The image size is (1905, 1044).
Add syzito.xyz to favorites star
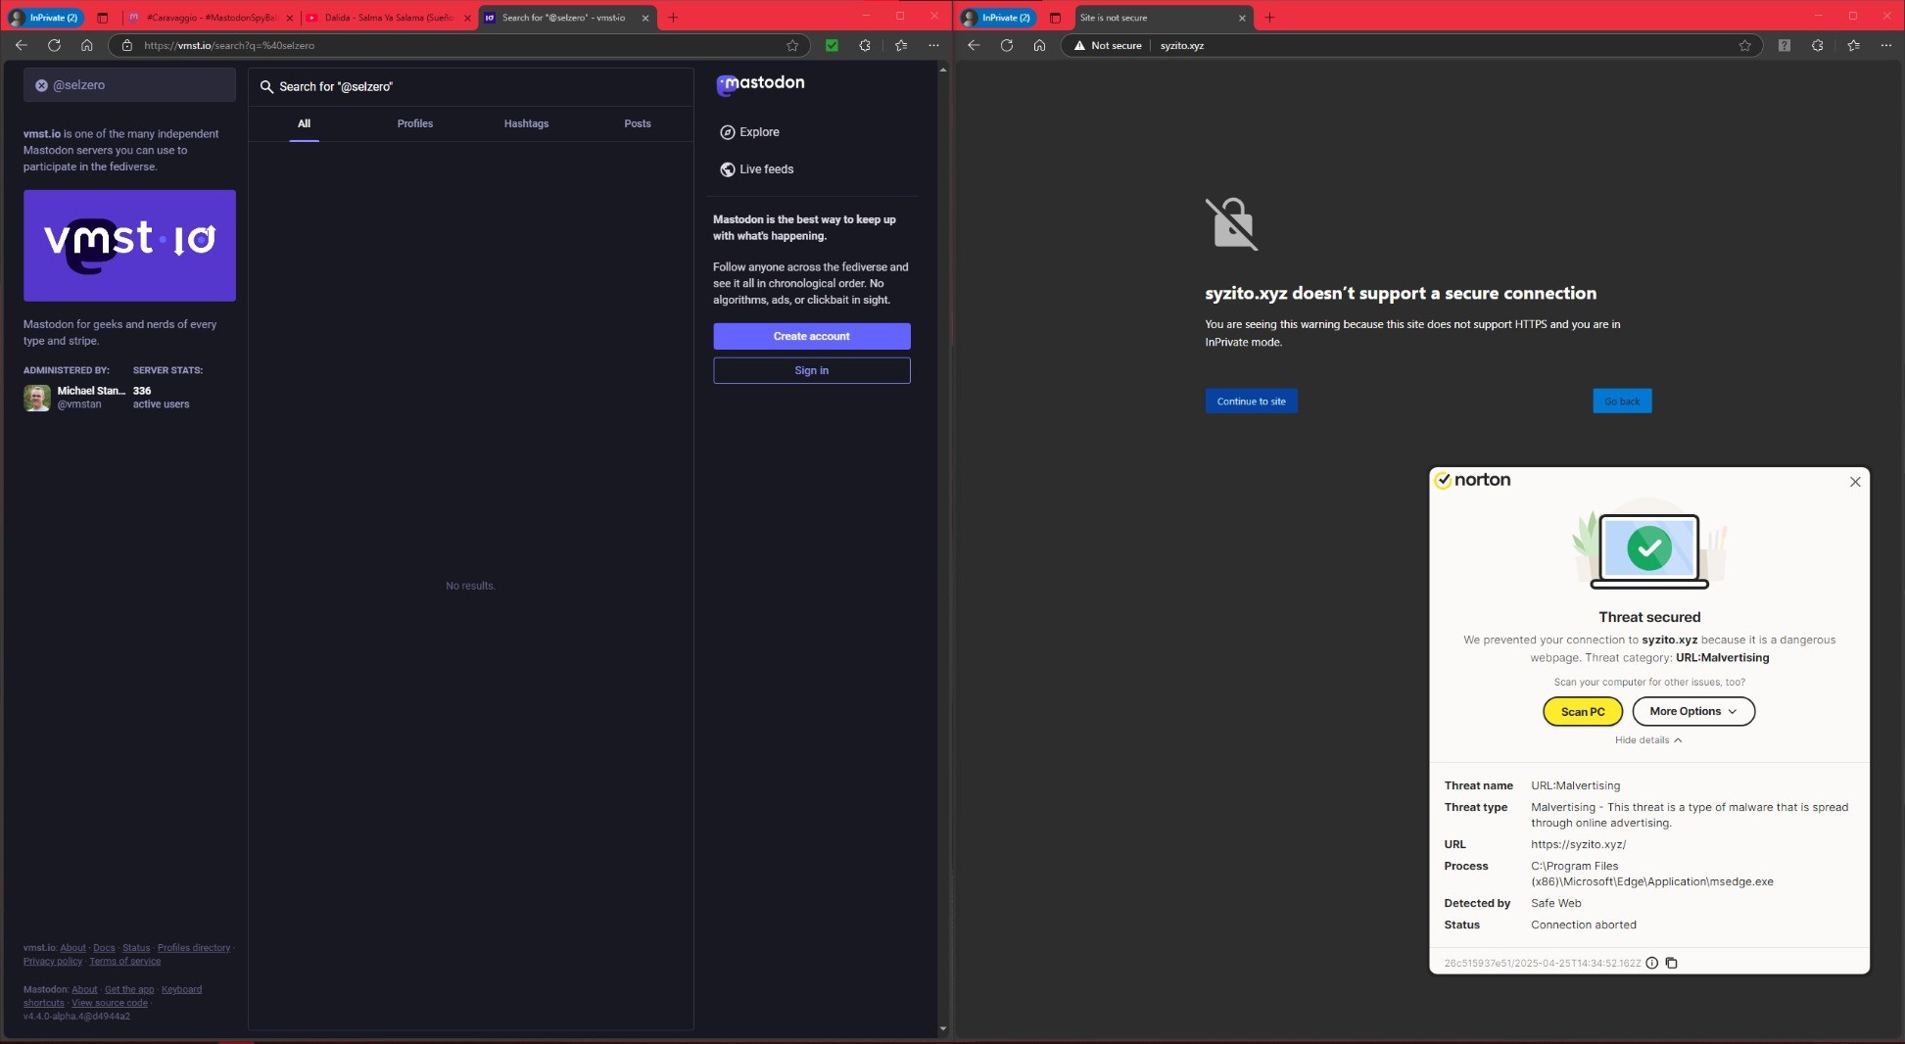pos(1744,45)
